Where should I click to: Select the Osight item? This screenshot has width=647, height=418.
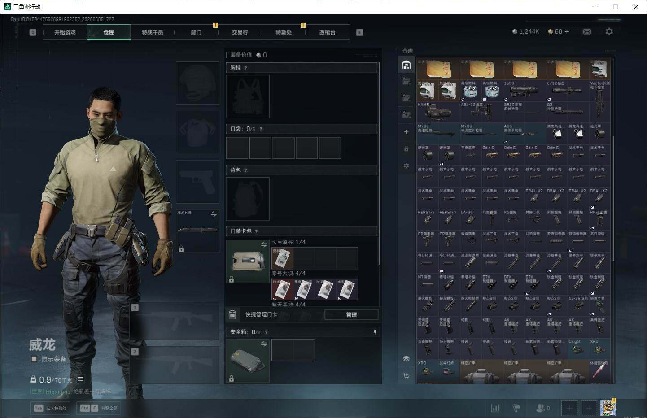click(x=578, y=348)
